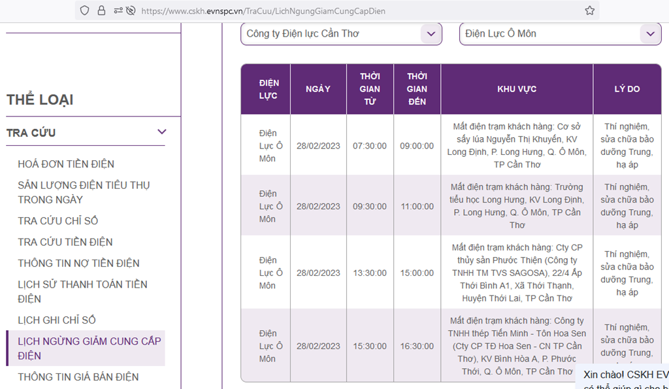Open the Điện Lực Ô Môn dropdown
The width and height of the screenshot is (669, 389).
click(x=560, y=34)
